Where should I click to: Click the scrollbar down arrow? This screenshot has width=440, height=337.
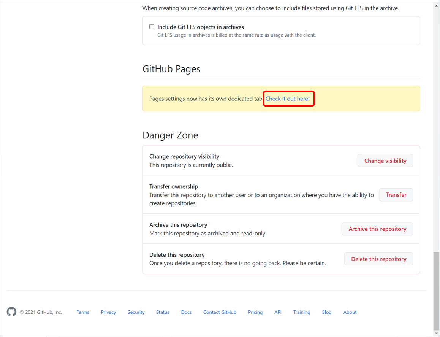point(436,334)
